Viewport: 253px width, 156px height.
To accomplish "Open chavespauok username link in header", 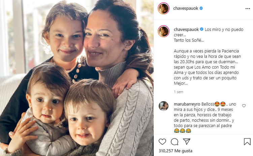I will point(186,8).
